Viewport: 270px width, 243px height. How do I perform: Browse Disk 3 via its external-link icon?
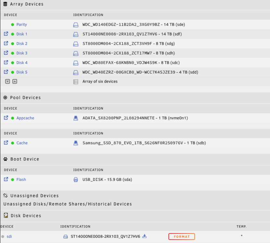point(6,53)
